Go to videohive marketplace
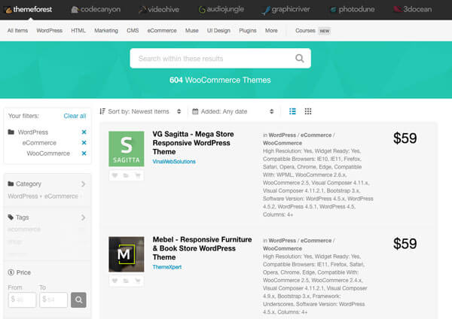452x319 pixels. pyautogui.click(x=158, y=10)
